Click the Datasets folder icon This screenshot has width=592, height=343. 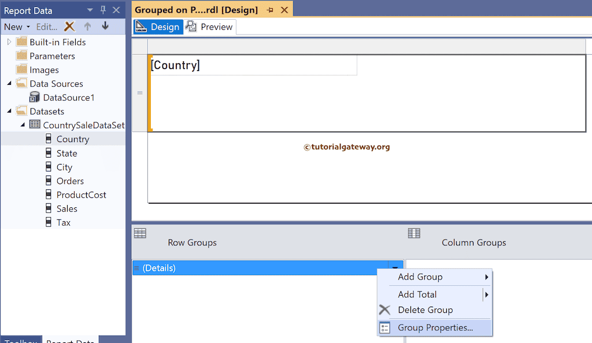click(x=21, y=110)
